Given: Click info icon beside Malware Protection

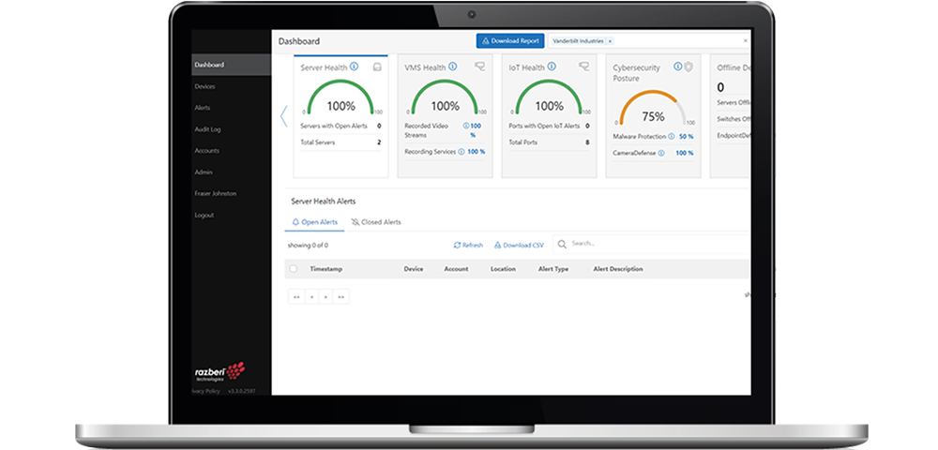Looking at the screenshot, I should tap(672, 137).
